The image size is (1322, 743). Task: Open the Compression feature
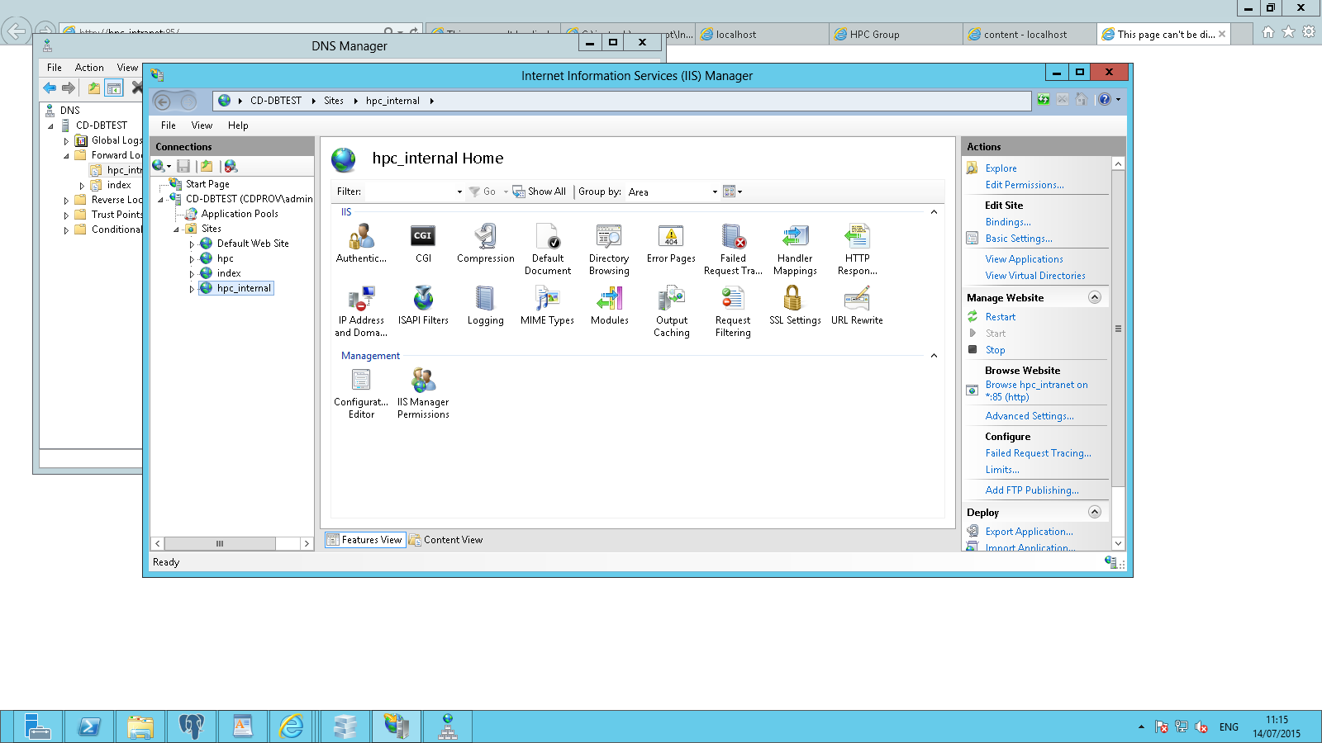pos(485,244)
